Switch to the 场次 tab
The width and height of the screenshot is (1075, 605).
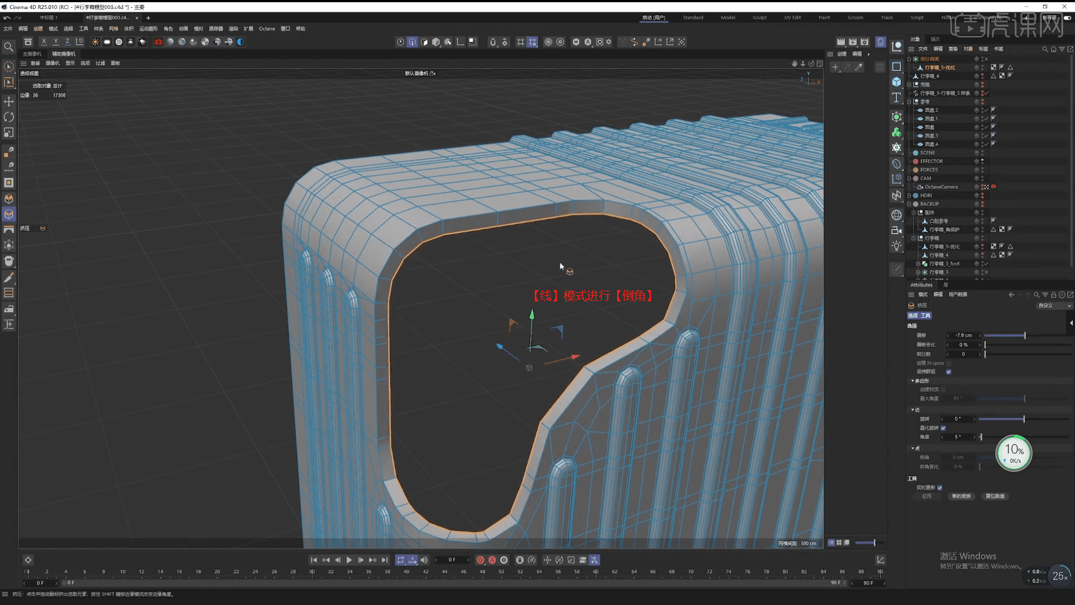pos(935,39)
